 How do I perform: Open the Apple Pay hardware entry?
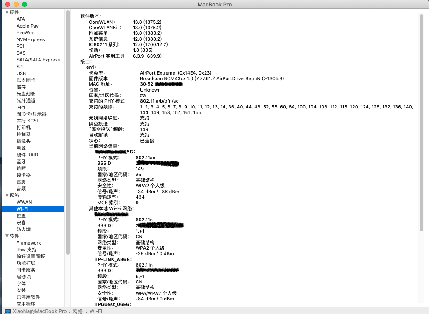click(27, 26)
